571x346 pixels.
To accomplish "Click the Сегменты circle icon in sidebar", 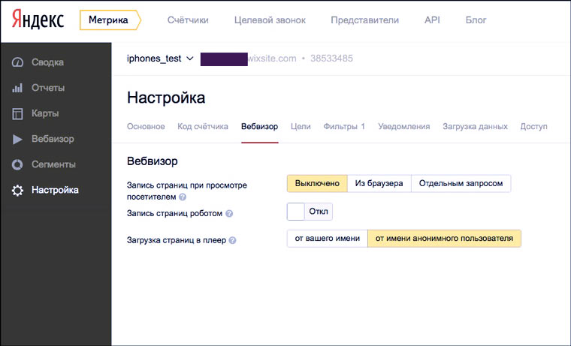I will click(x=17, y=164).
